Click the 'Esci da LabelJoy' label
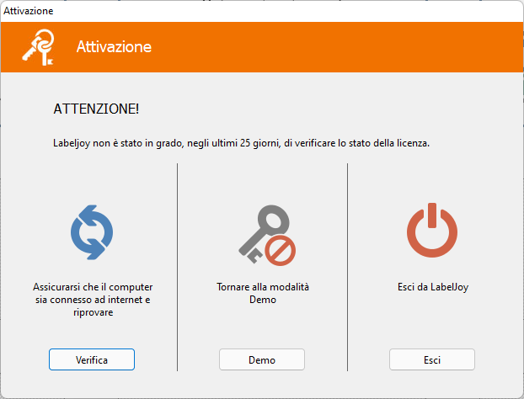This screenshot has width=524, height=399. (432, 287)
